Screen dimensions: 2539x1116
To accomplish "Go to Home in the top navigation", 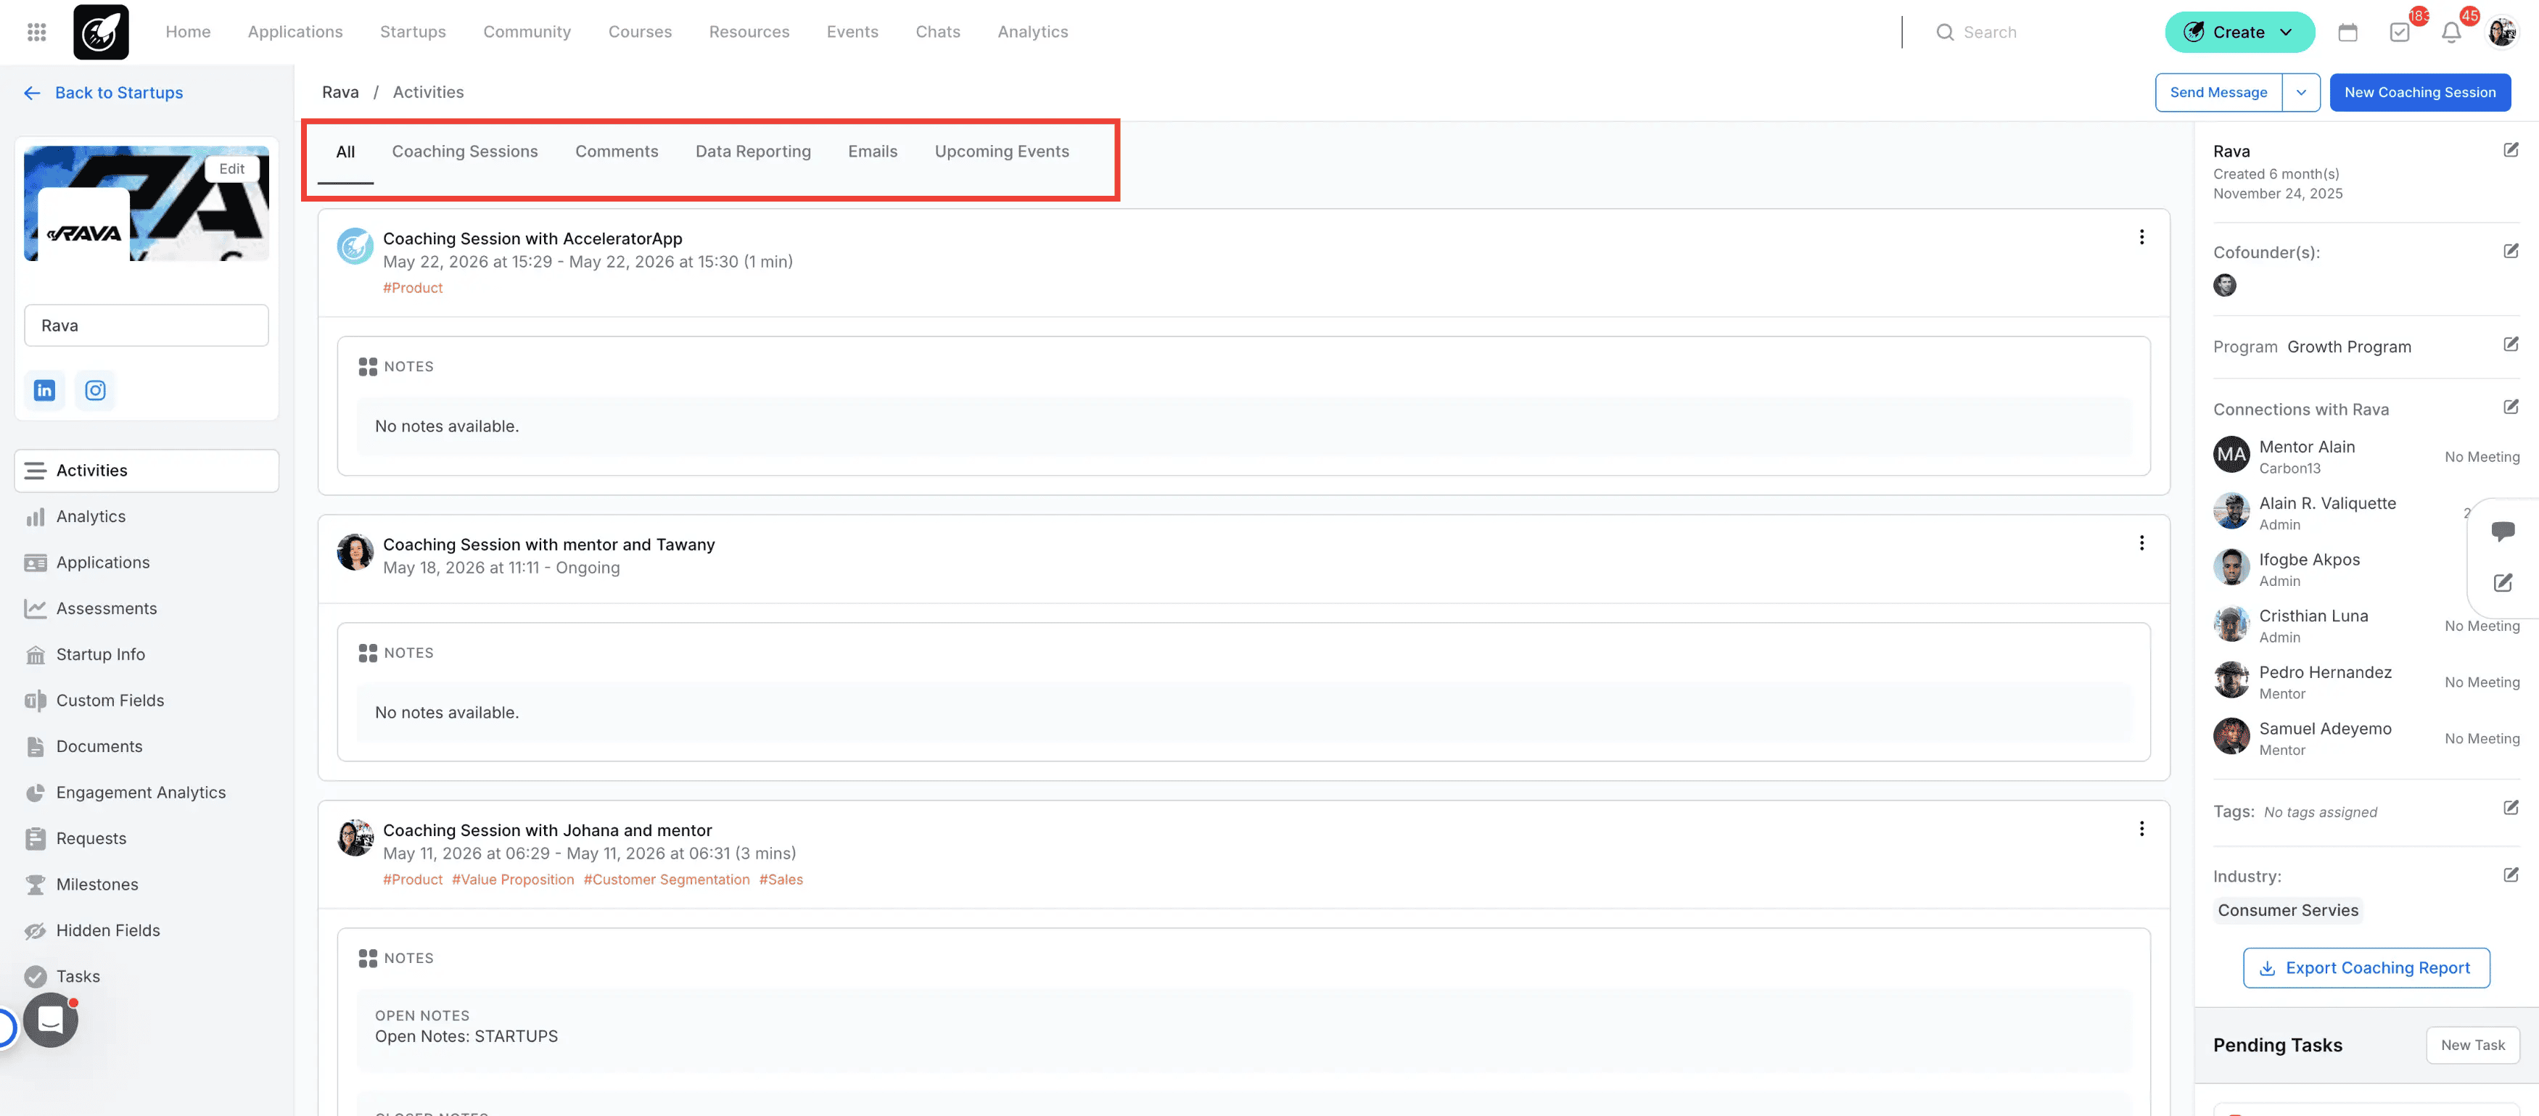I will (189, 33).
